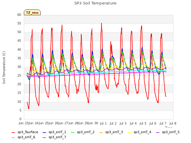This screenshot has height=143, width=191.
Task: Click the sp3_smT_6 legend label
Action: click(x=26, y=137)
